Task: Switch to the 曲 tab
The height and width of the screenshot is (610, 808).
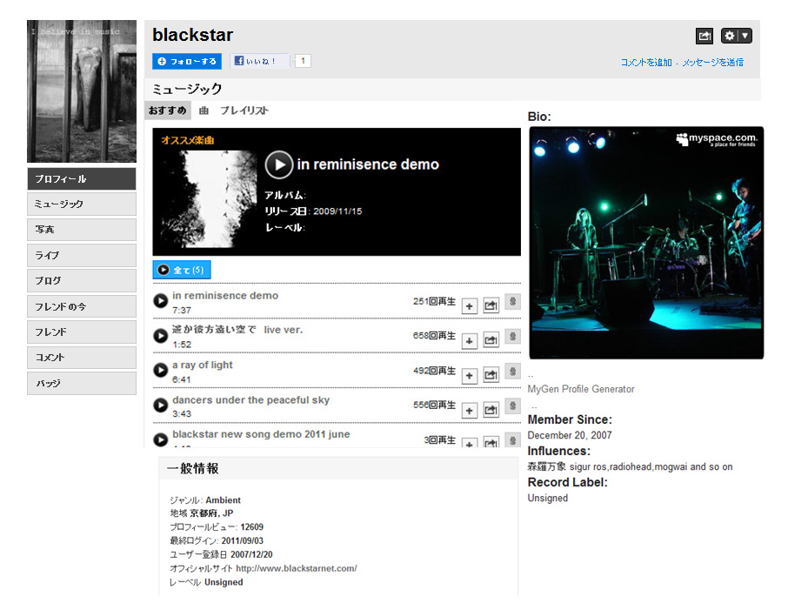Action: point(204,111)
